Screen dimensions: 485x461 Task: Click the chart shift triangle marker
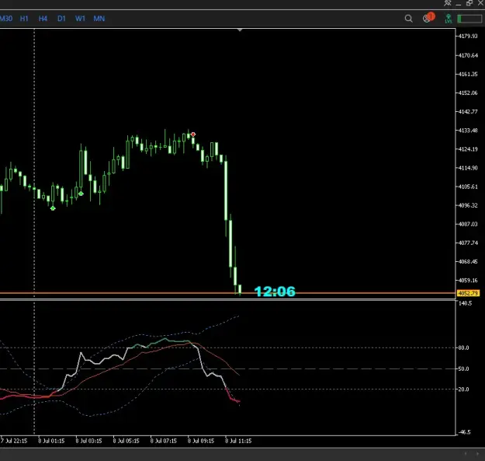click(x=240, y=30)
